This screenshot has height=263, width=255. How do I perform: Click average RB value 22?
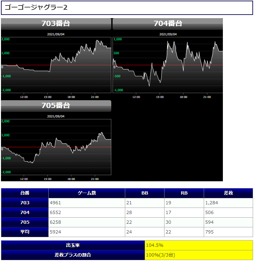coord(184,232)
